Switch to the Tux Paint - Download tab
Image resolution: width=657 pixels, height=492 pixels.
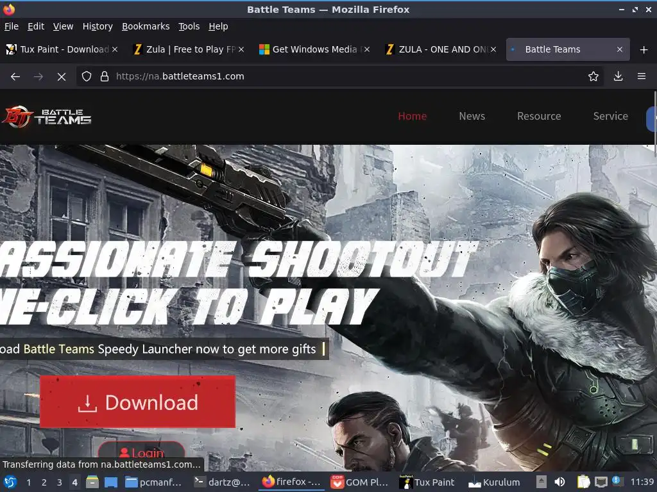[62, 49]
